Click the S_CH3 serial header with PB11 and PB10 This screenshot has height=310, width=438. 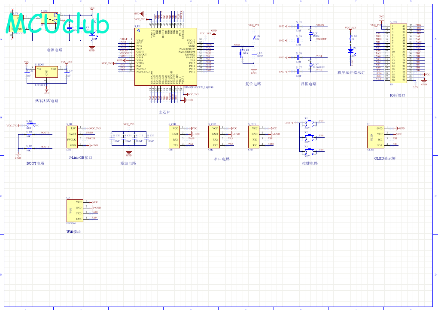click(254, 137)
